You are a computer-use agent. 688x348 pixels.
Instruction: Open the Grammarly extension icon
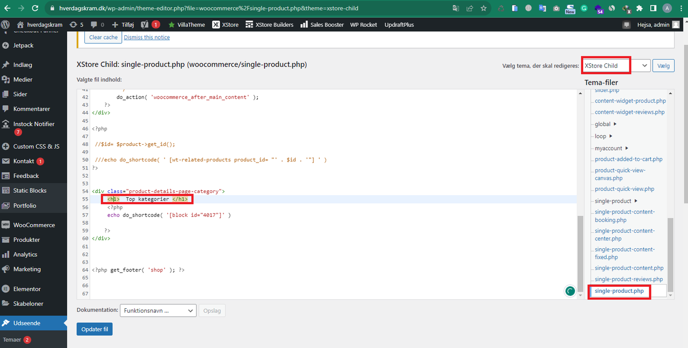click(x=584, y=9)
